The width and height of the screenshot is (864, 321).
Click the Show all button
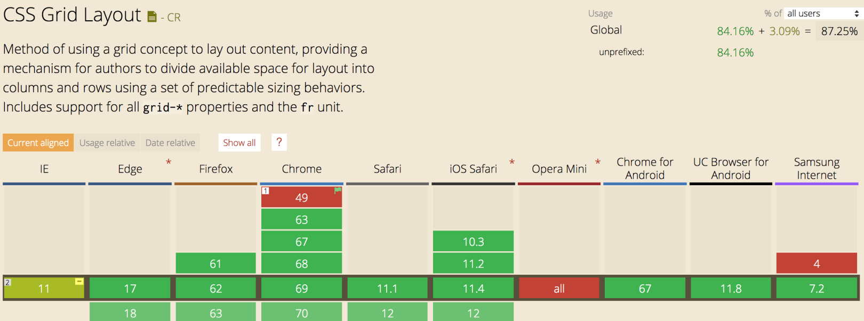[239, 143]
